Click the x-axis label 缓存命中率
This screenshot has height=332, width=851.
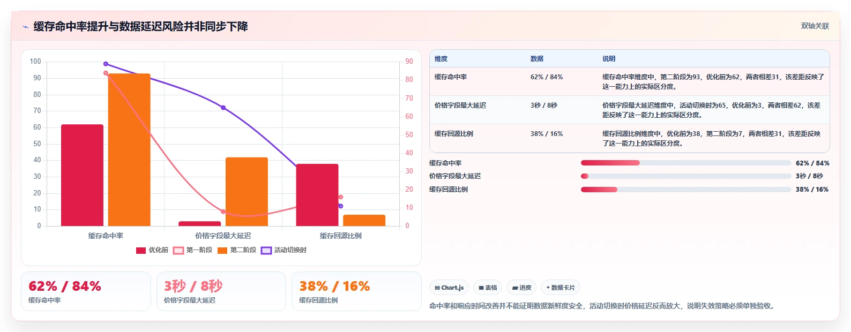106,236
